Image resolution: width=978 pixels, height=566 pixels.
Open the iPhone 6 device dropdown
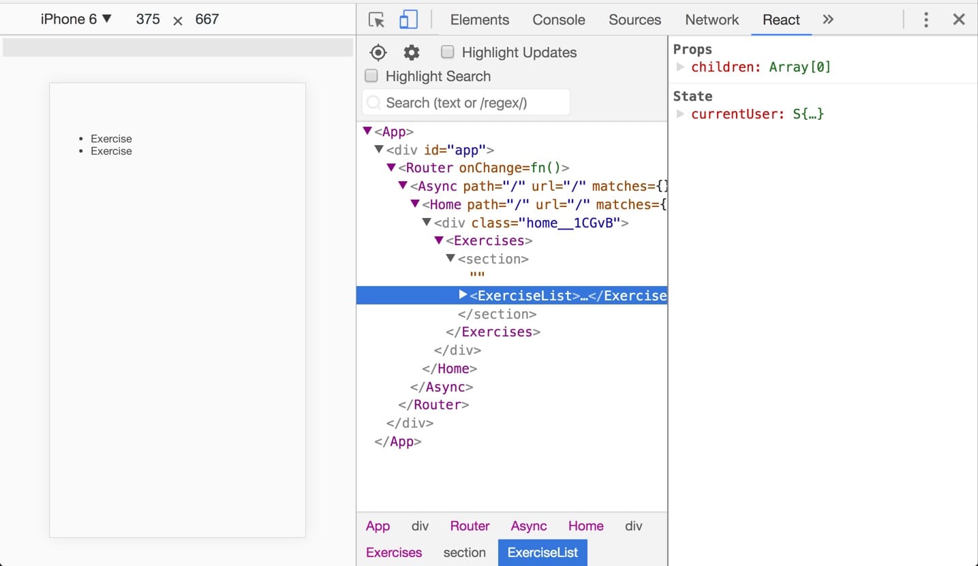[76, 19]
